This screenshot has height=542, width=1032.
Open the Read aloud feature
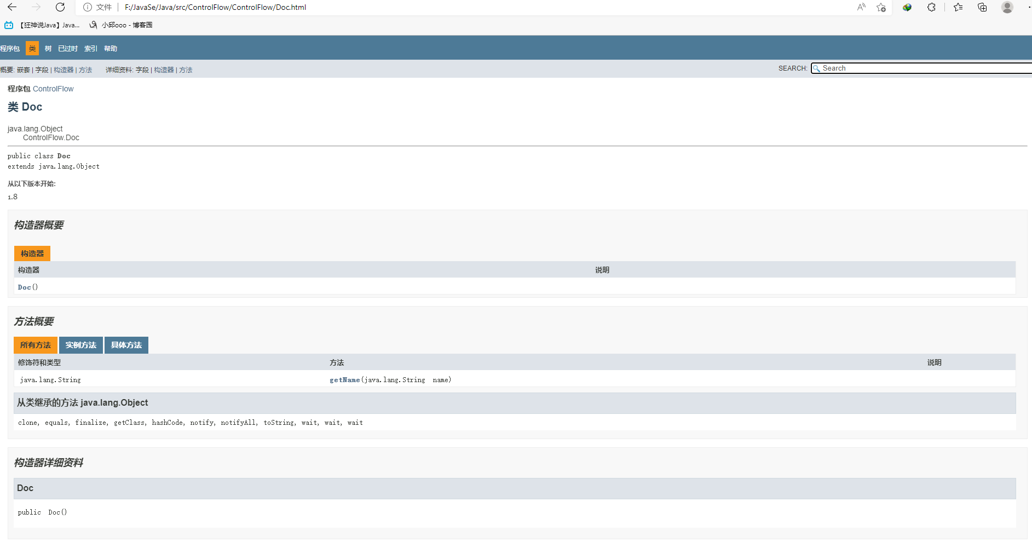[x=861, y=7]
